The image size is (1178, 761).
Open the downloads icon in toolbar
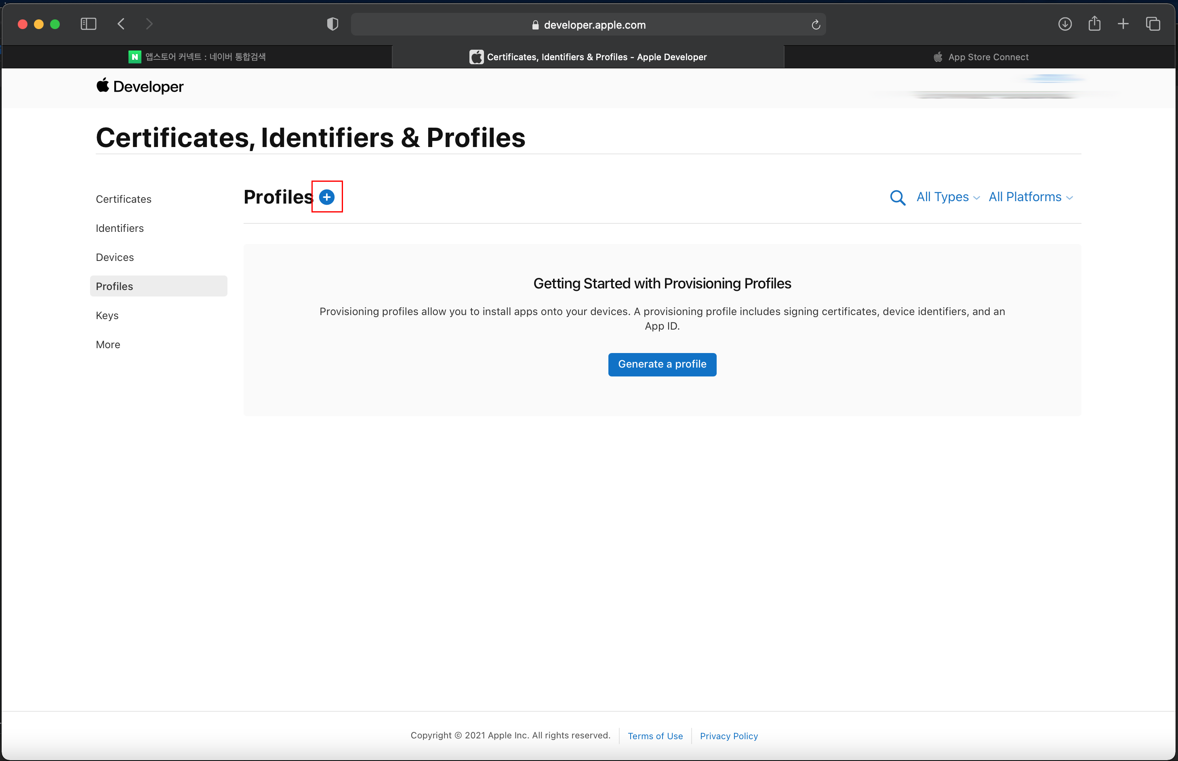point(1064,24)
